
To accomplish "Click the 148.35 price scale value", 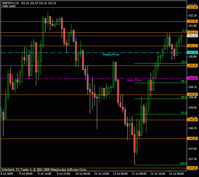I will click(x=193, y=128).
